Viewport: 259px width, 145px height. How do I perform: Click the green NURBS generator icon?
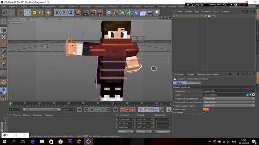coord(123,12)
